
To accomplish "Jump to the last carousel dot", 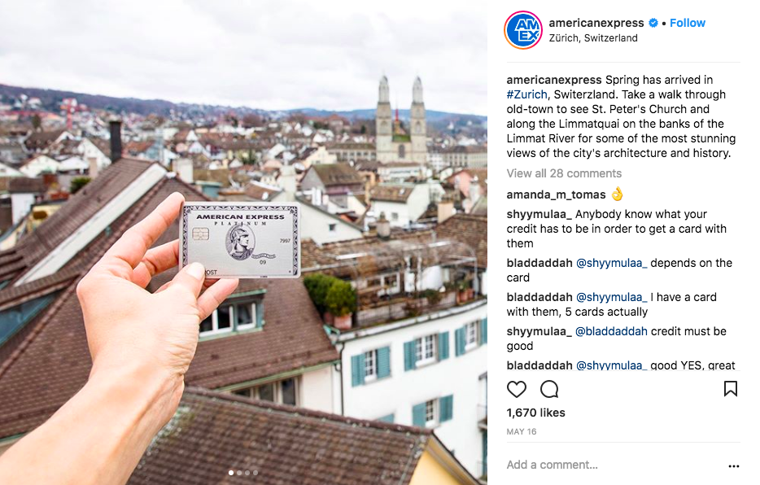I will pos(256,473).
